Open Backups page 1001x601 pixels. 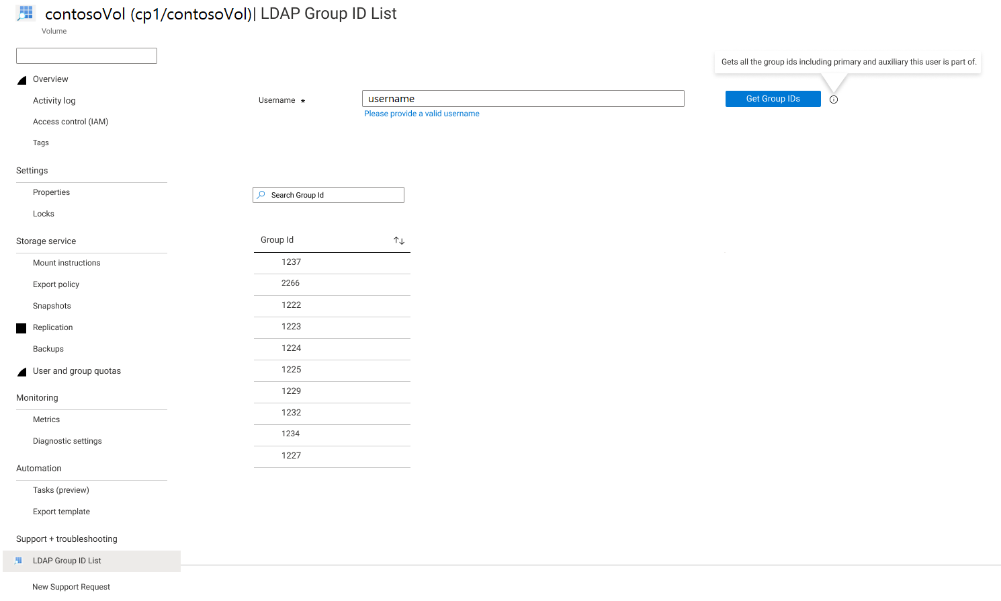click(x=48, y=349)
